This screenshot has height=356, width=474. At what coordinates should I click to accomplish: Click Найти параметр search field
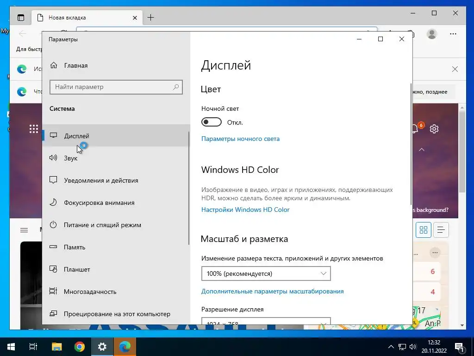tap(116, 87)
